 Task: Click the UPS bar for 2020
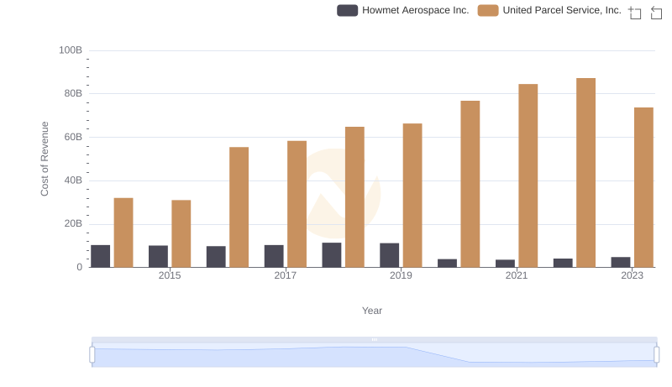tap(470, 185)
